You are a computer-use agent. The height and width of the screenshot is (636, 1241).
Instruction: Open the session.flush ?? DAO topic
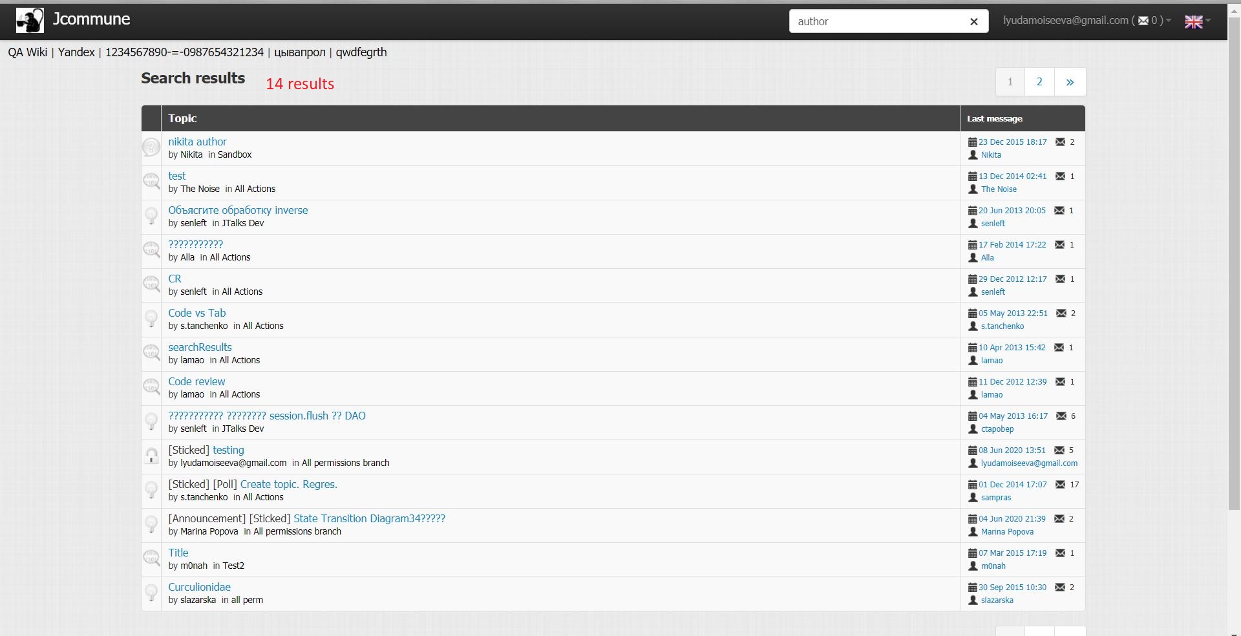coord(267,416)
